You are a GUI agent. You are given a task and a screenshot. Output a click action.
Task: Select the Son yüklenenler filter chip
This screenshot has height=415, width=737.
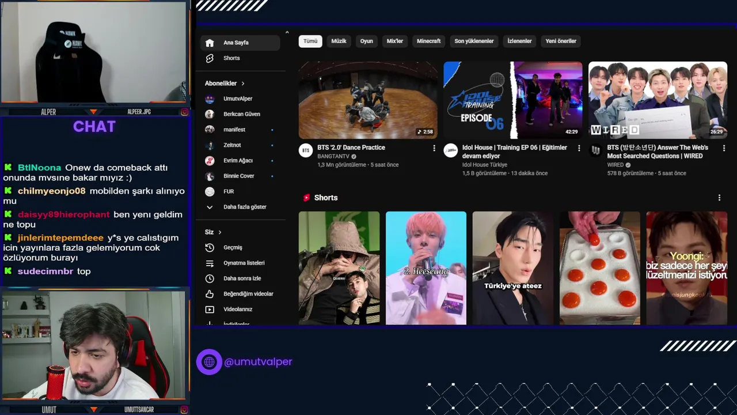point(474,41)
